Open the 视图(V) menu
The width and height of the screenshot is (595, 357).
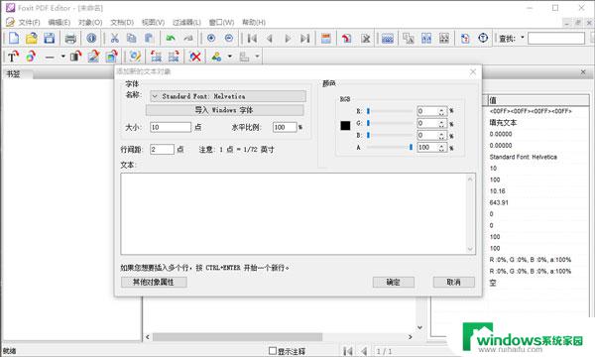pyautogui.click(x=153, y=23)
